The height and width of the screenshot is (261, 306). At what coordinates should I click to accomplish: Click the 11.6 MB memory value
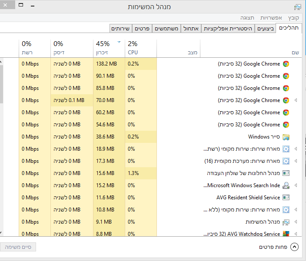[105, 198]
